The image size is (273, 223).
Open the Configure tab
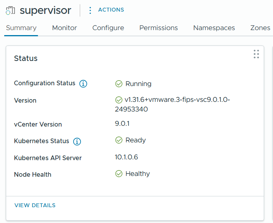(108, 28)
